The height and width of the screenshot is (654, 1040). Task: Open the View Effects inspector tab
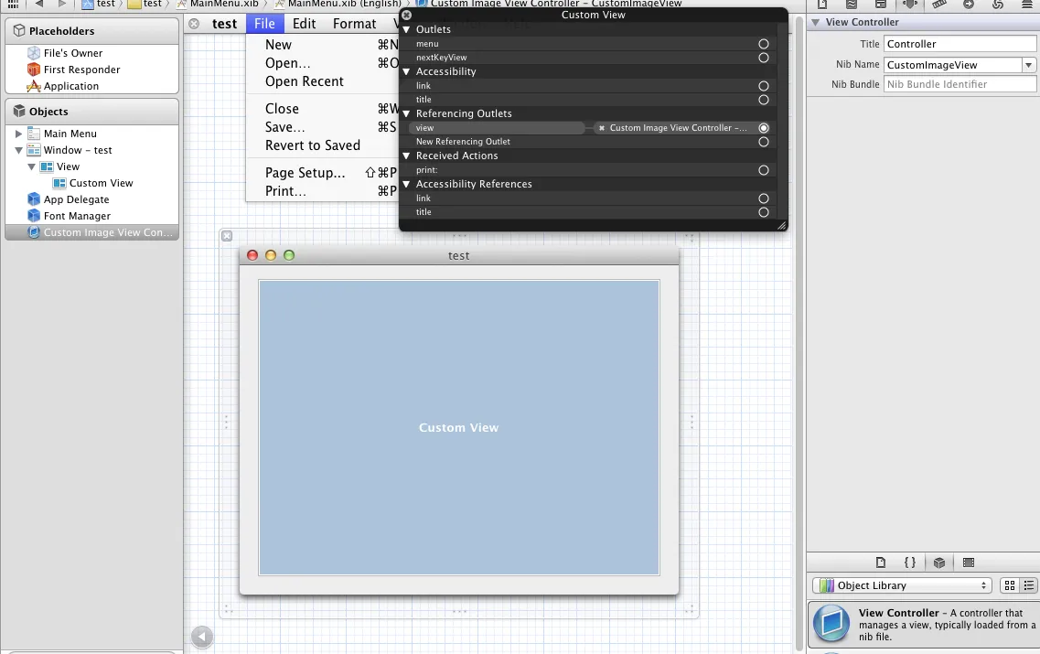1026,4
